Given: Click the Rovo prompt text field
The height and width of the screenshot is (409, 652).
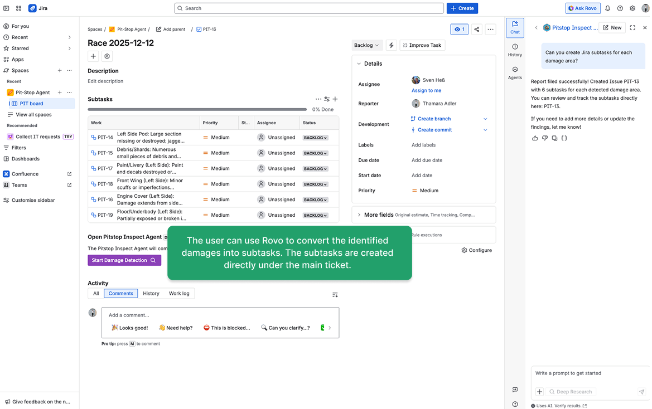Looking at the screenshot, I should 590,373.
